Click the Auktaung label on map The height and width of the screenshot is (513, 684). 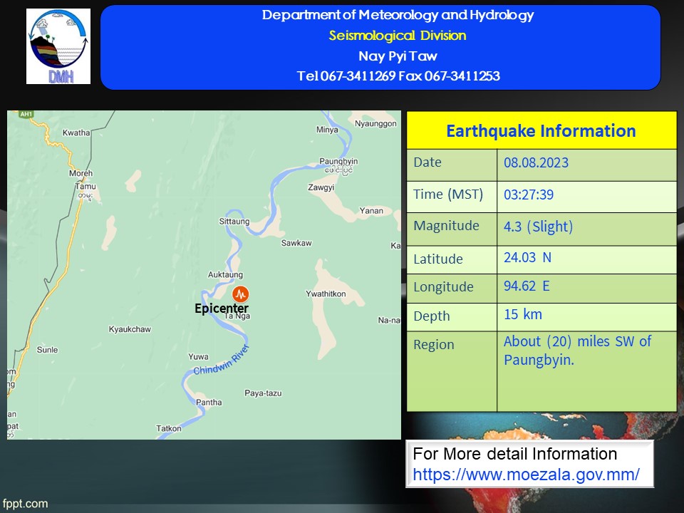point(225,274)
